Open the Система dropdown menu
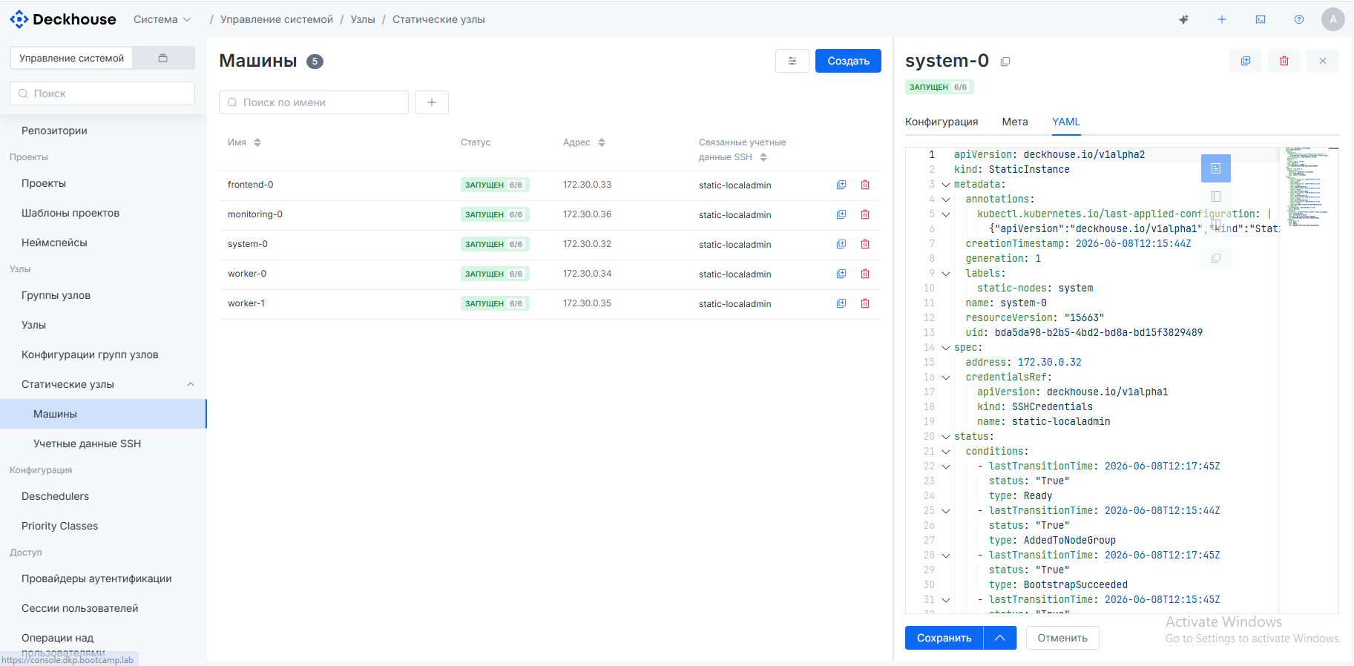 pyautogui.click(x=162, y=19)
